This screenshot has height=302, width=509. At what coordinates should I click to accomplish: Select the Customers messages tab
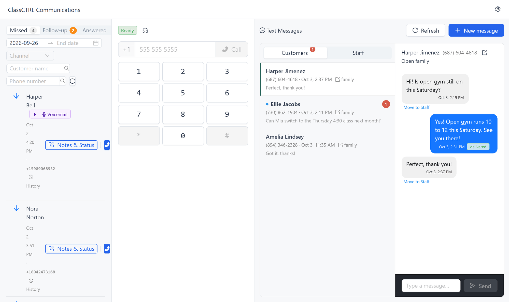click(295, 53)
